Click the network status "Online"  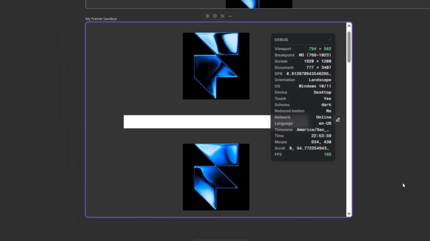coord(324,117)
